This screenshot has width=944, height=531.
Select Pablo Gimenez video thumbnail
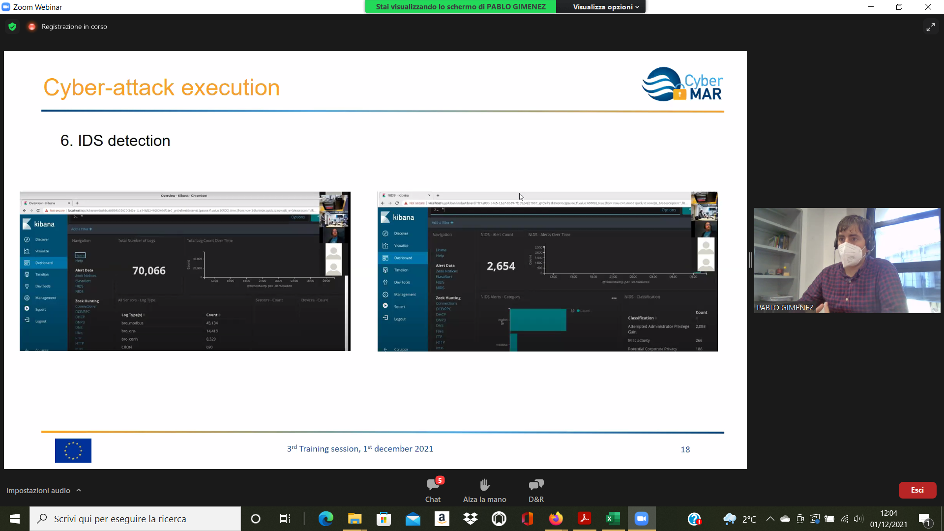[x=847, y=261]
